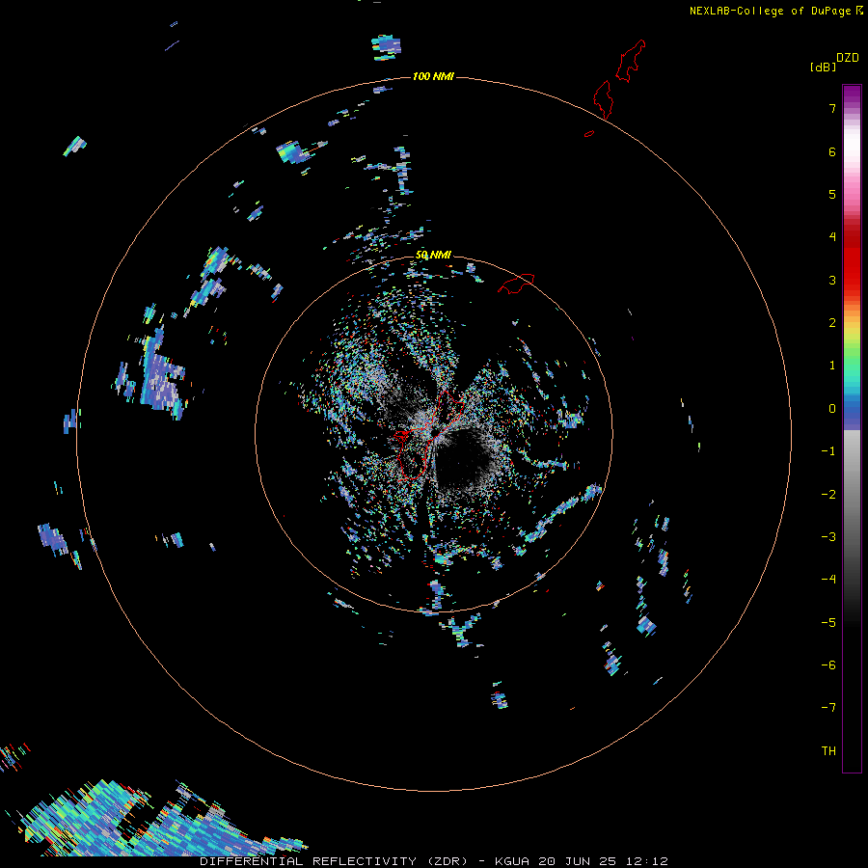Click the red island outline on 50 NMI ring

pos(516,283)
